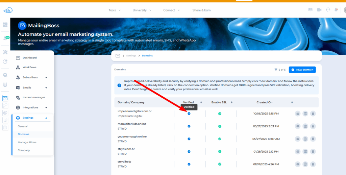Click the Settings breadcrumb link
Image resolution: width=346 pixels, height=175 pixels.
131,55
